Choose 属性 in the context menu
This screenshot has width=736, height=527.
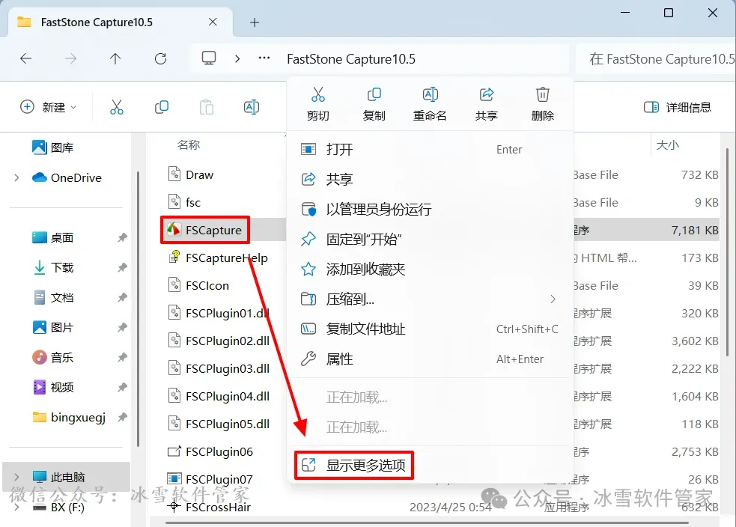coord(430,359)
